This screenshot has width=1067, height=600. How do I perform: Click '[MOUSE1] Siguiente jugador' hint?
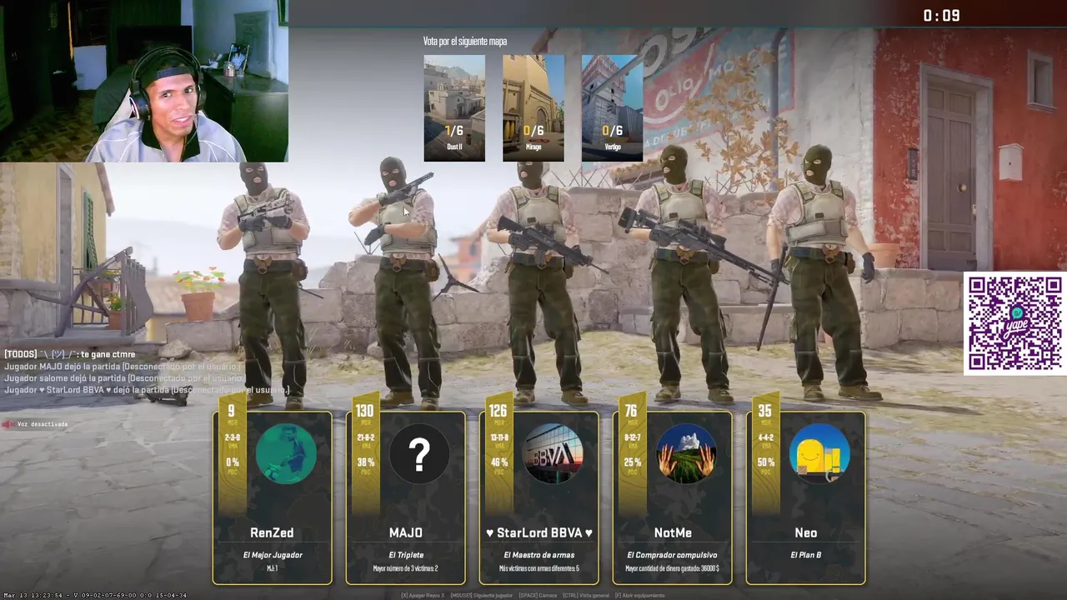click(x=482, y=596)
